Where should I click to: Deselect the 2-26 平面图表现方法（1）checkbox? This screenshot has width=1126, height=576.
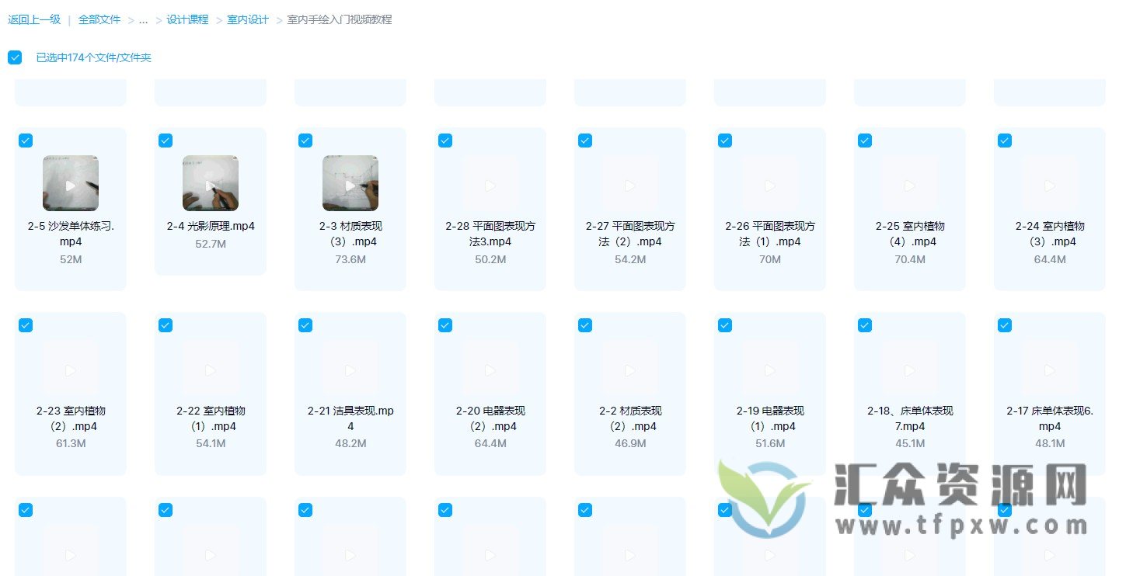724,141
